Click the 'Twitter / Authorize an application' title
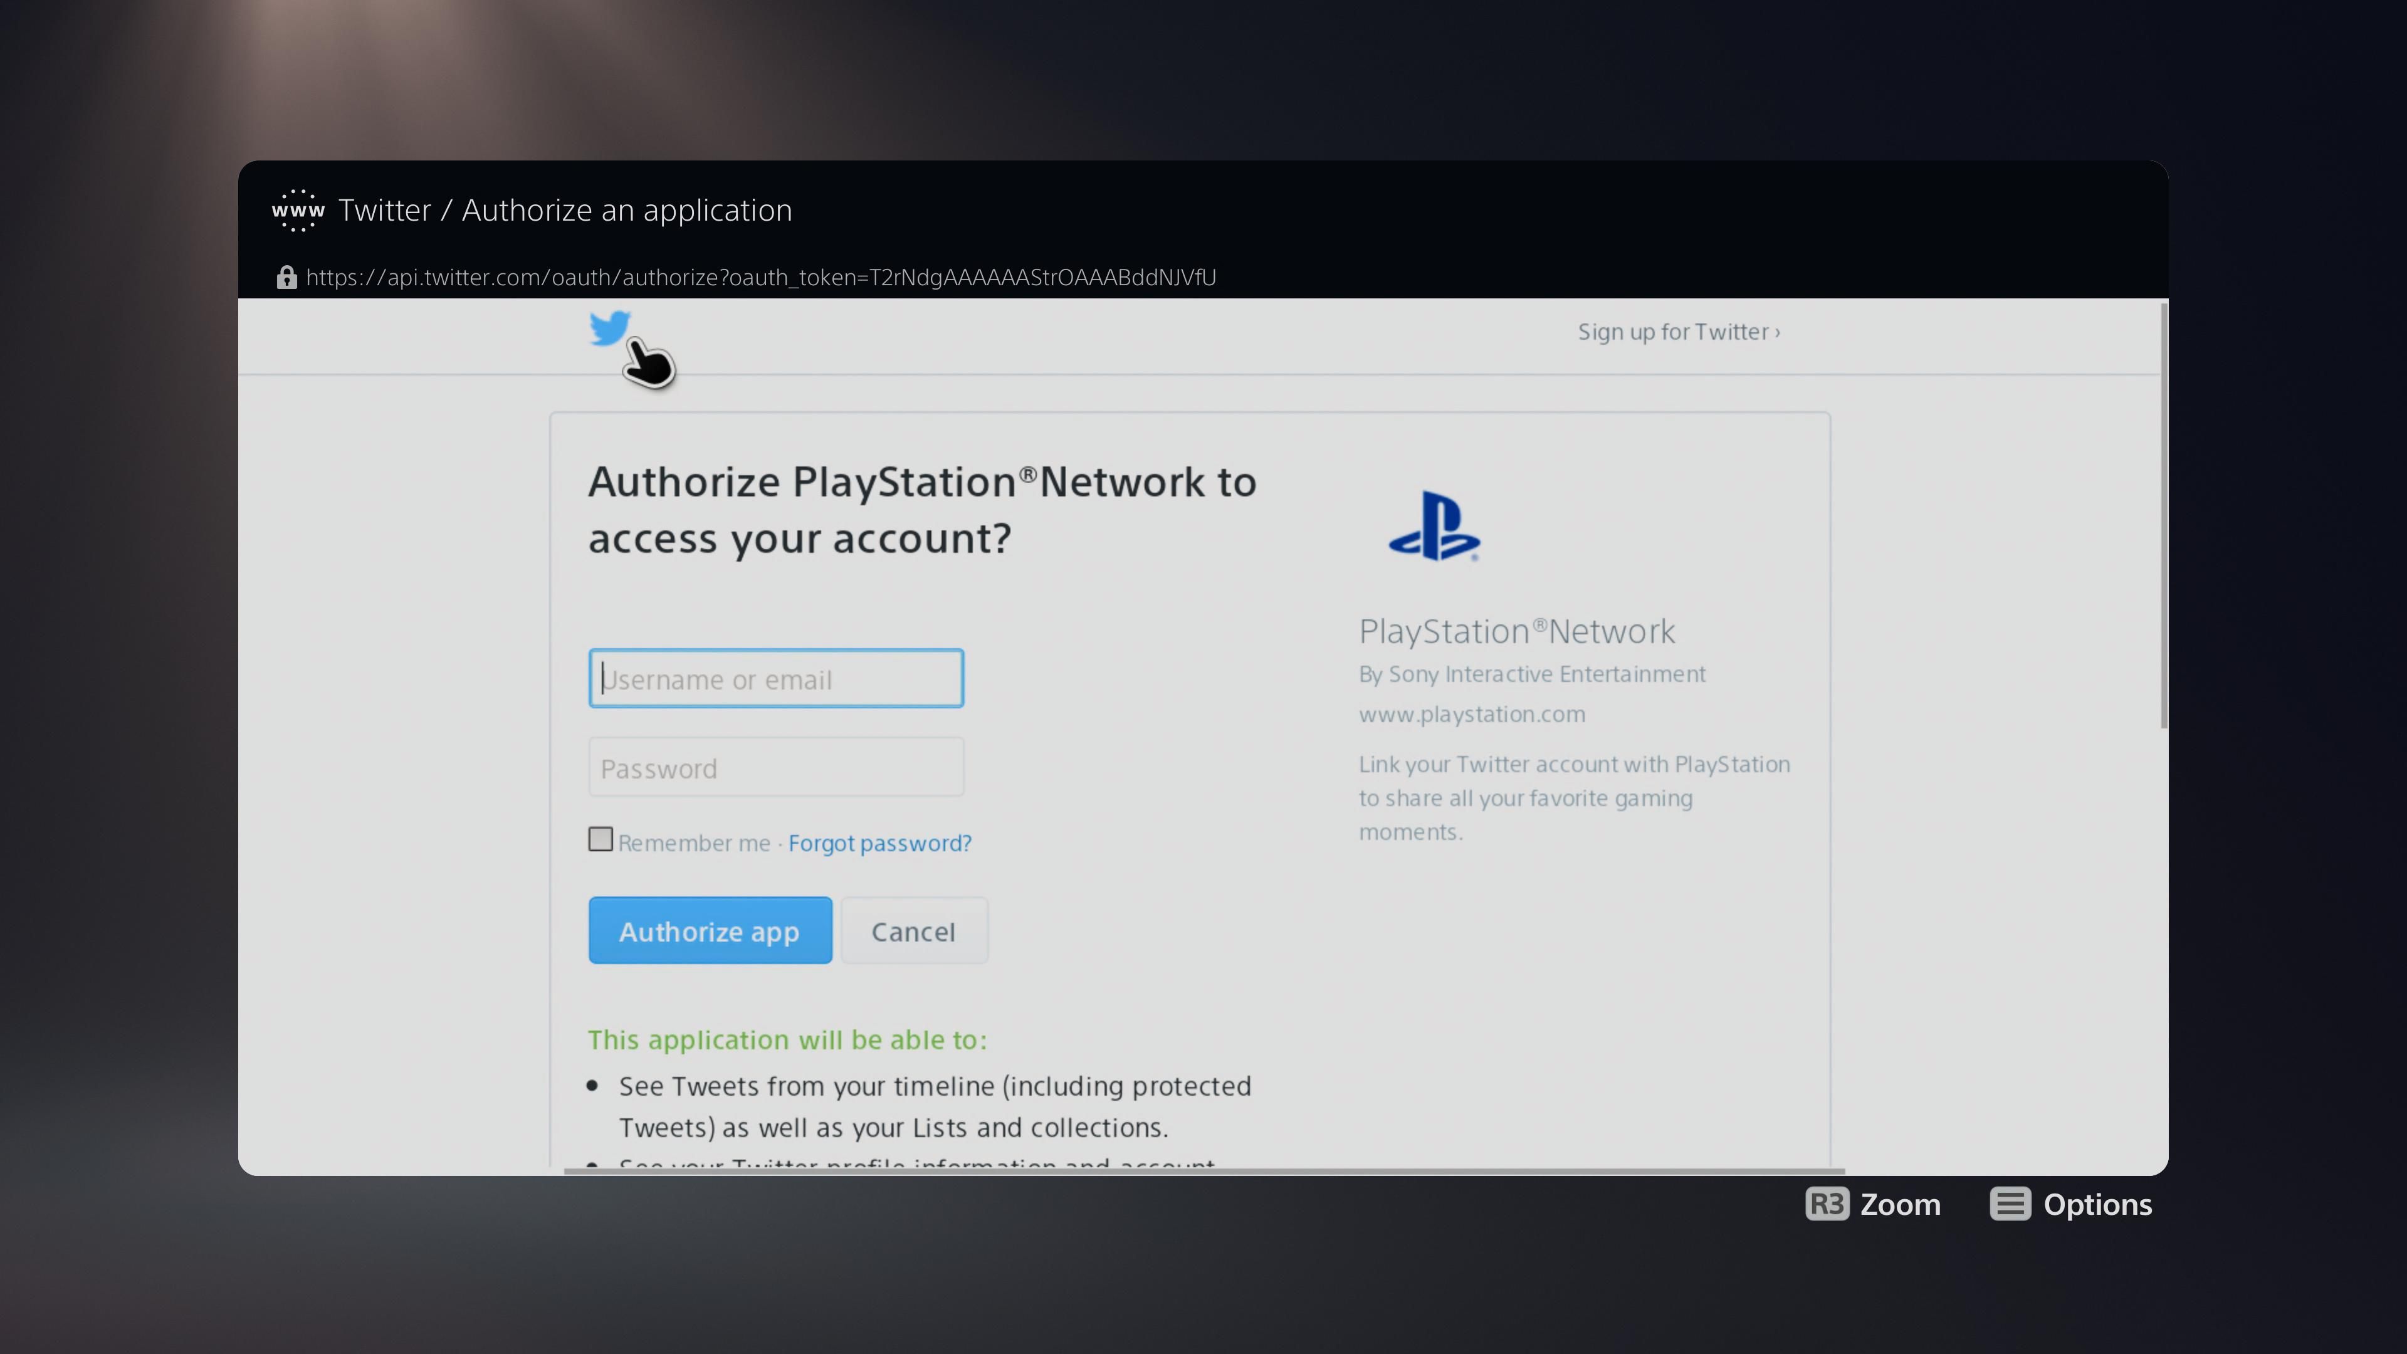Image resolution: width=2407 pixels, height=1354 pixels. point(566,210)
